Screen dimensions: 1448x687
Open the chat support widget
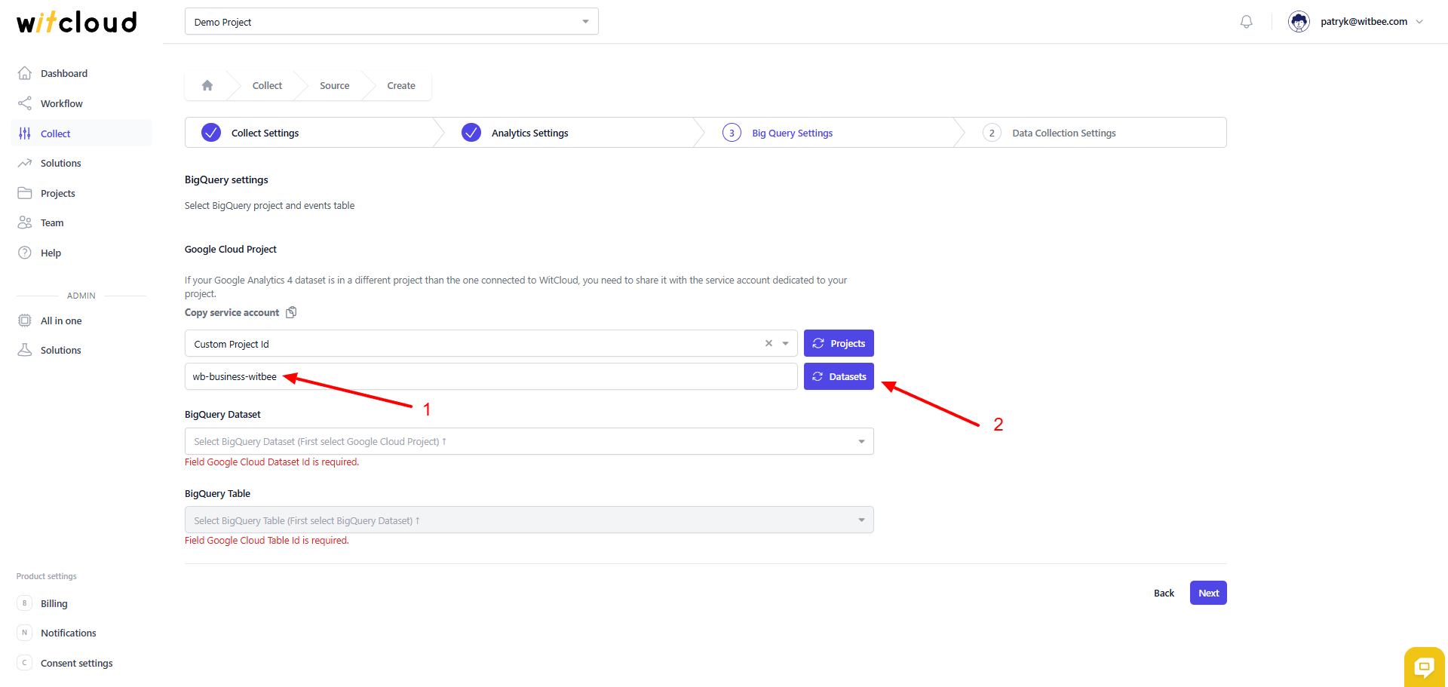[x=1424, y=666]
